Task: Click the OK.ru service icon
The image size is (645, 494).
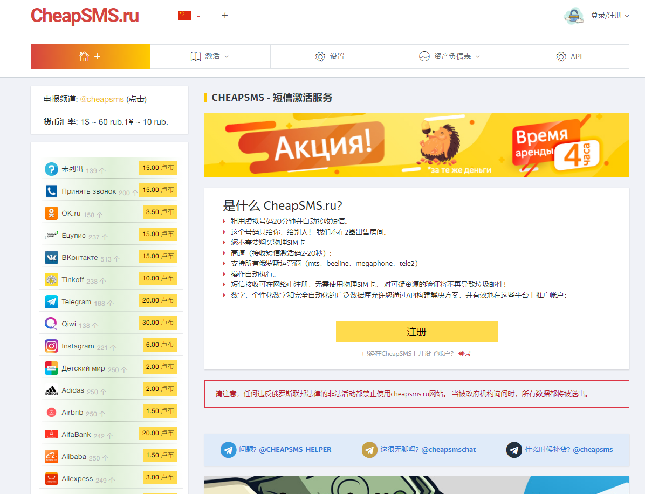Action: pos(51,214)
